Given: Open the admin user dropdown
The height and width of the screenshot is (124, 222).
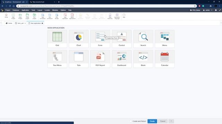Looking at the screenshot, I should click(x=208, y=10).
